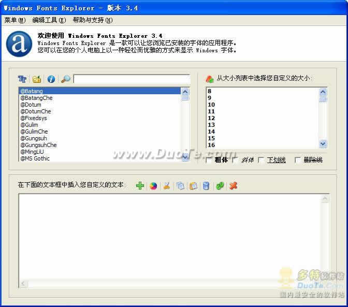Click the green plus add icon
The width and height of the screenshot is (348, 307).
click(x=140, y=186)
